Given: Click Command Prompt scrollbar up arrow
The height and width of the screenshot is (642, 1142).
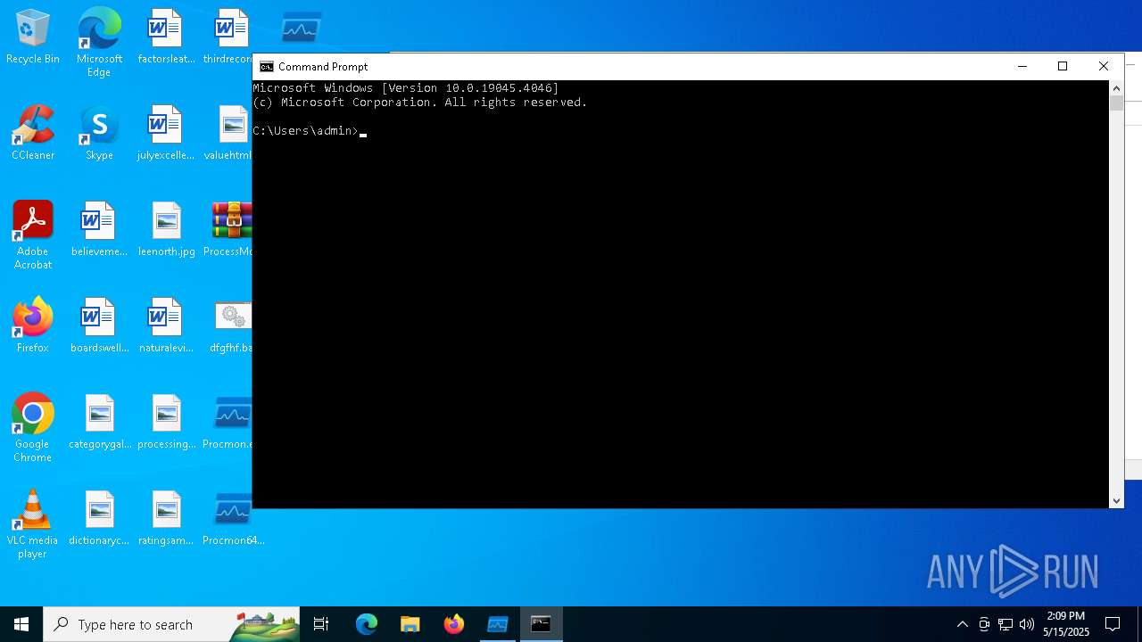Looking at the screenshot, I should [1116, 87].
